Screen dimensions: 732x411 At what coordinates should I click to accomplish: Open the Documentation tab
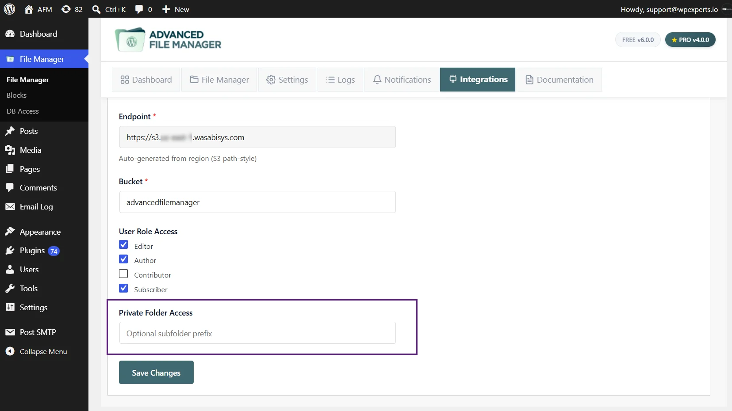click(x=560, y=80)
